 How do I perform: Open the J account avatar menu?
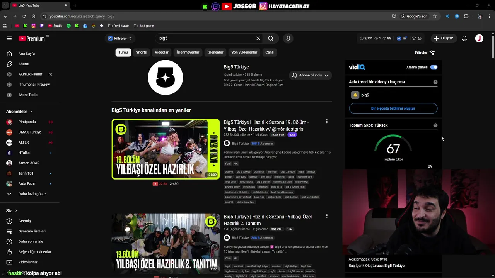tap(479, 38)
